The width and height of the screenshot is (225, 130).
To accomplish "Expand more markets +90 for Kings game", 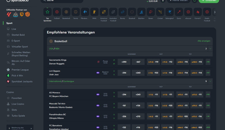I will 208,62.
